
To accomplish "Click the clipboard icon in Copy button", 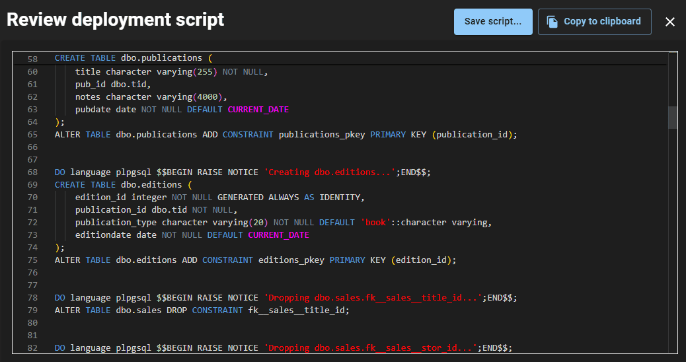I will (552, 22).
